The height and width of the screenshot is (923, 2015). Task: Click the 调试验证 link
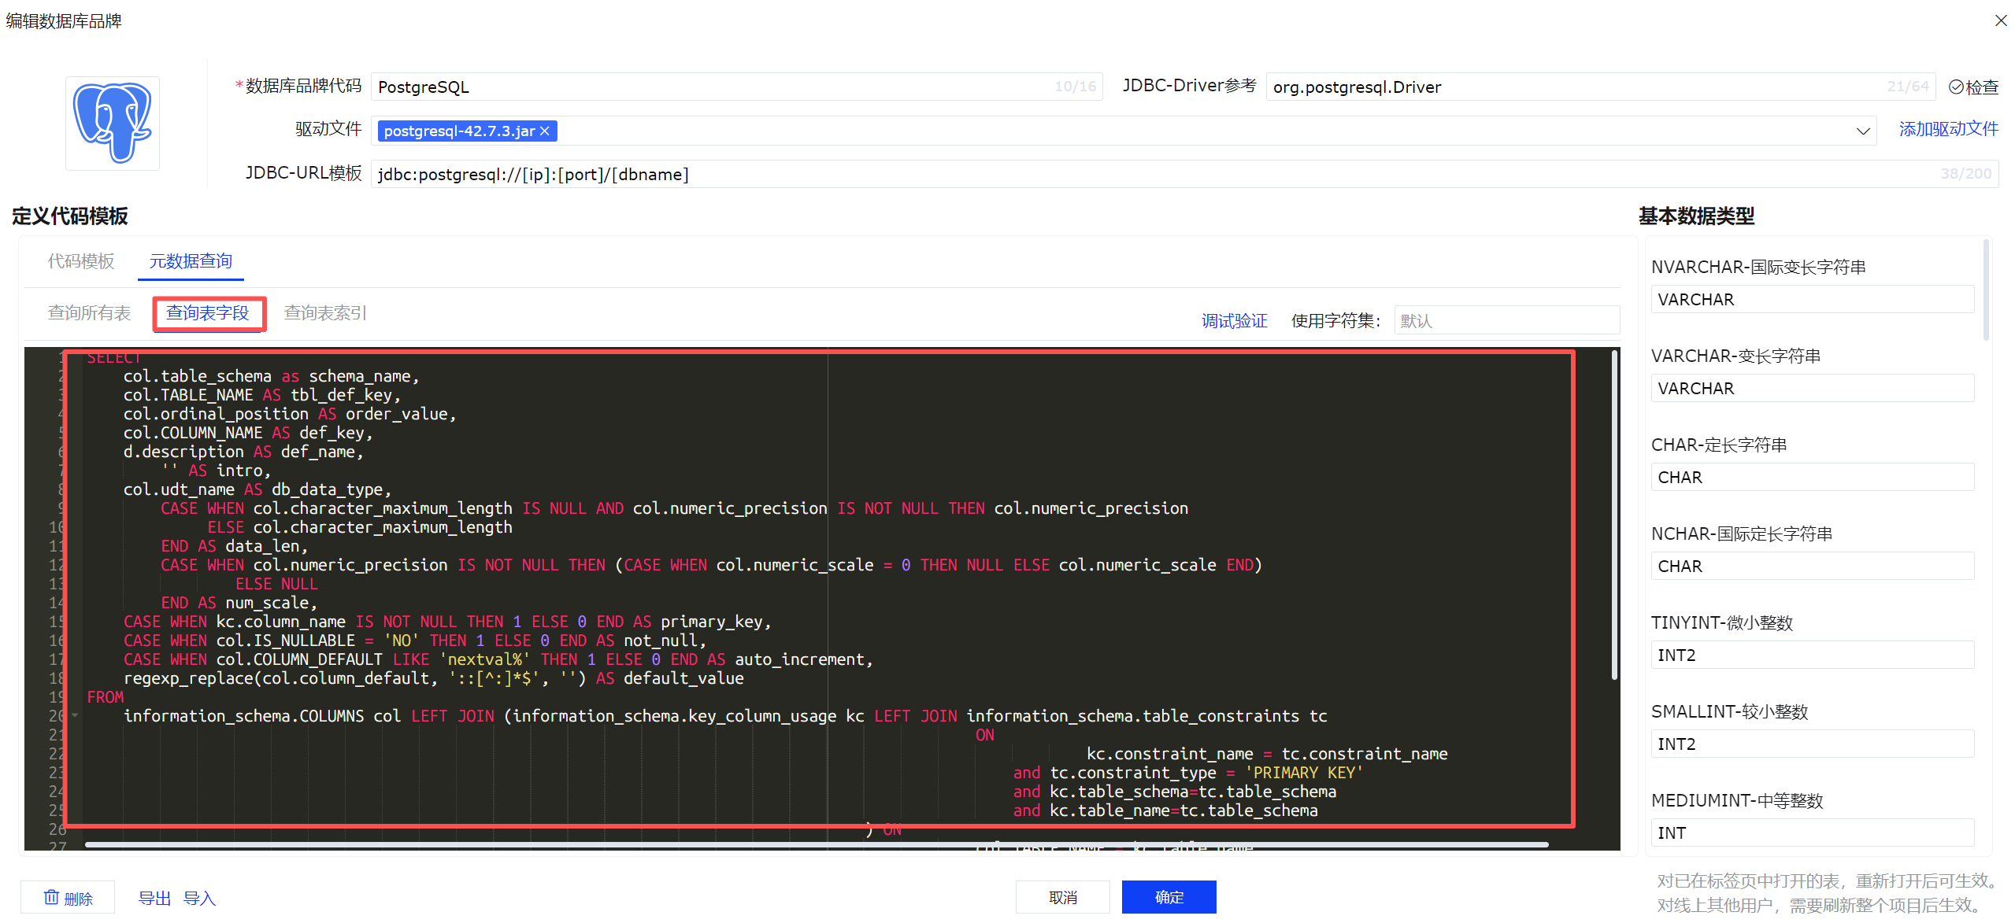tap(1234, 321)
